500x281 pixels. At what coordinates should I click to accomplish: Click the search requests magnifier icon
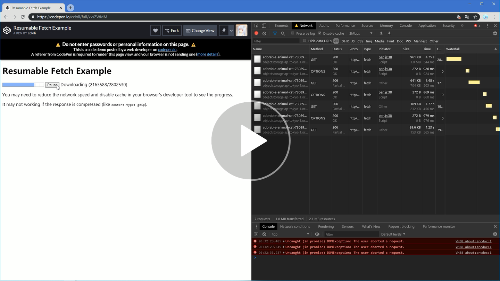point(283,33)
